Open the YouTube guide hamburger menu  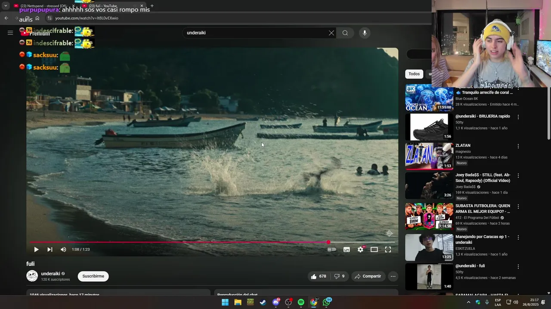pos(10,33)
